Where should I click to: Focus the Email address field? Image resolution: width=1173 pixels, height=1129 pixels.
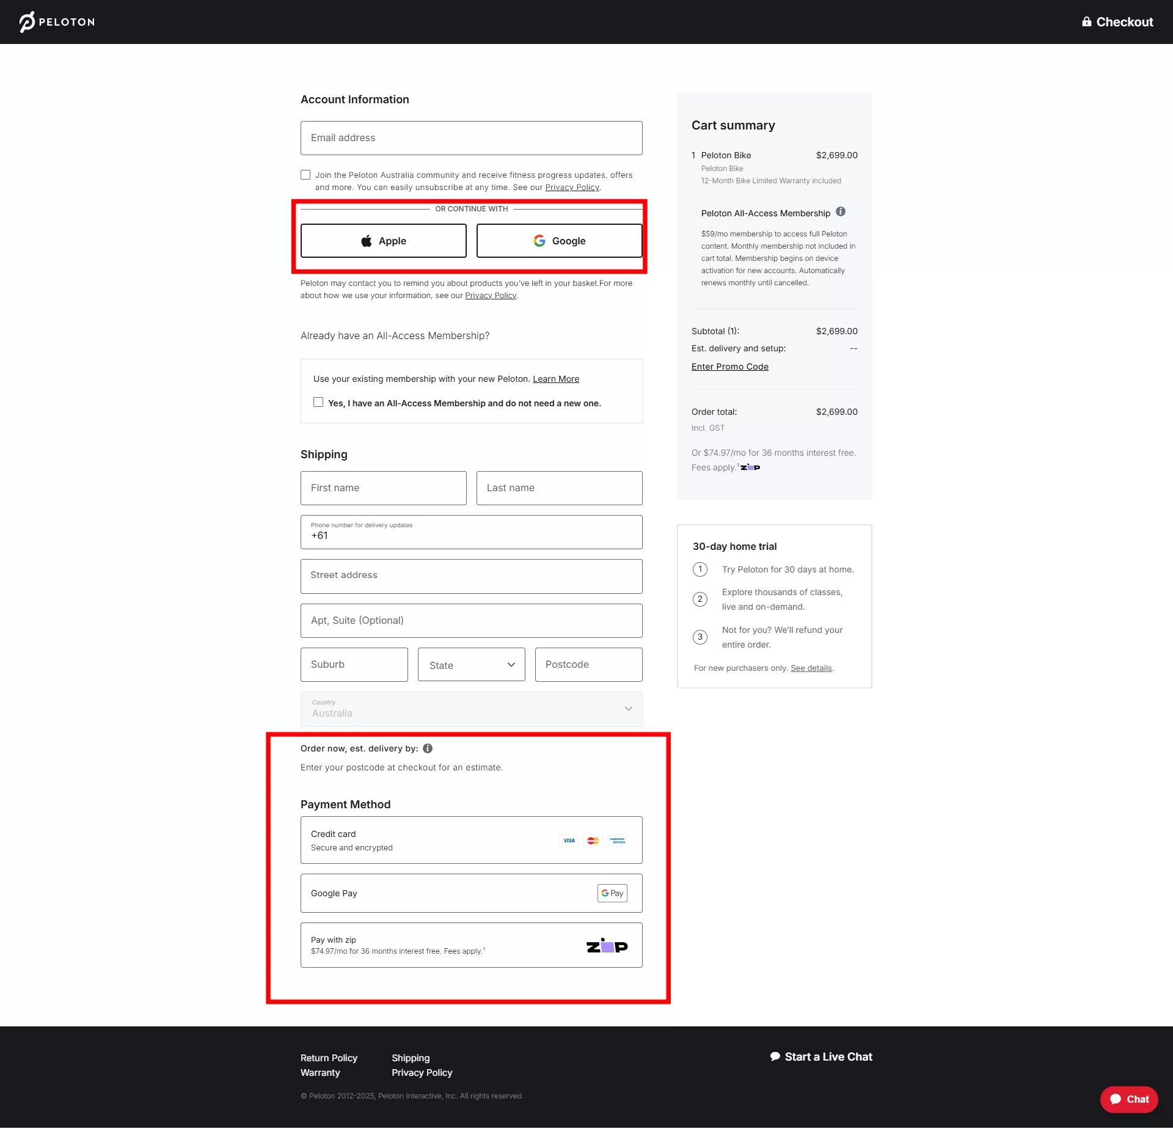point(471,138)
